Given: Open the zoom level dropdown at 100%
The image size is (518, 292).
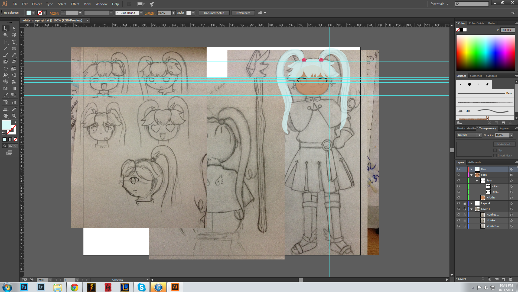Looking at the screenshot, I should [50, 280].
